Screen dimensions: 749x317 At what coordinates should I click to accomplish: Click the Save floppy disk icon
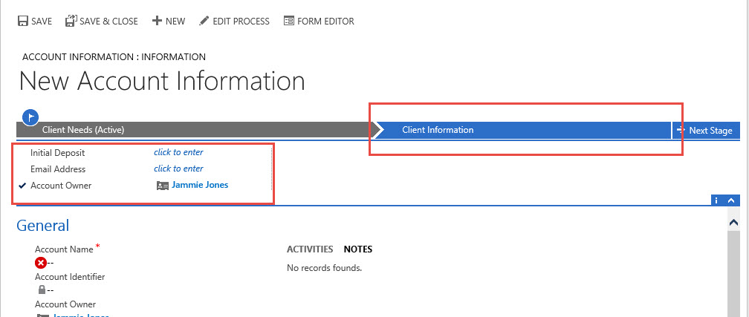(x=23, y=22)
